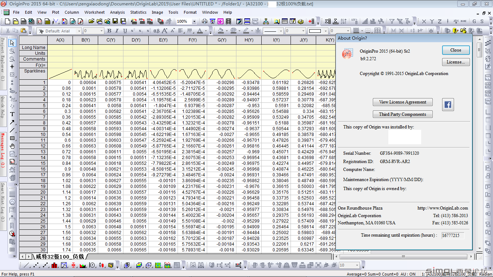
Task: Set the column as Y designation
Action: [x=432, y=22]
